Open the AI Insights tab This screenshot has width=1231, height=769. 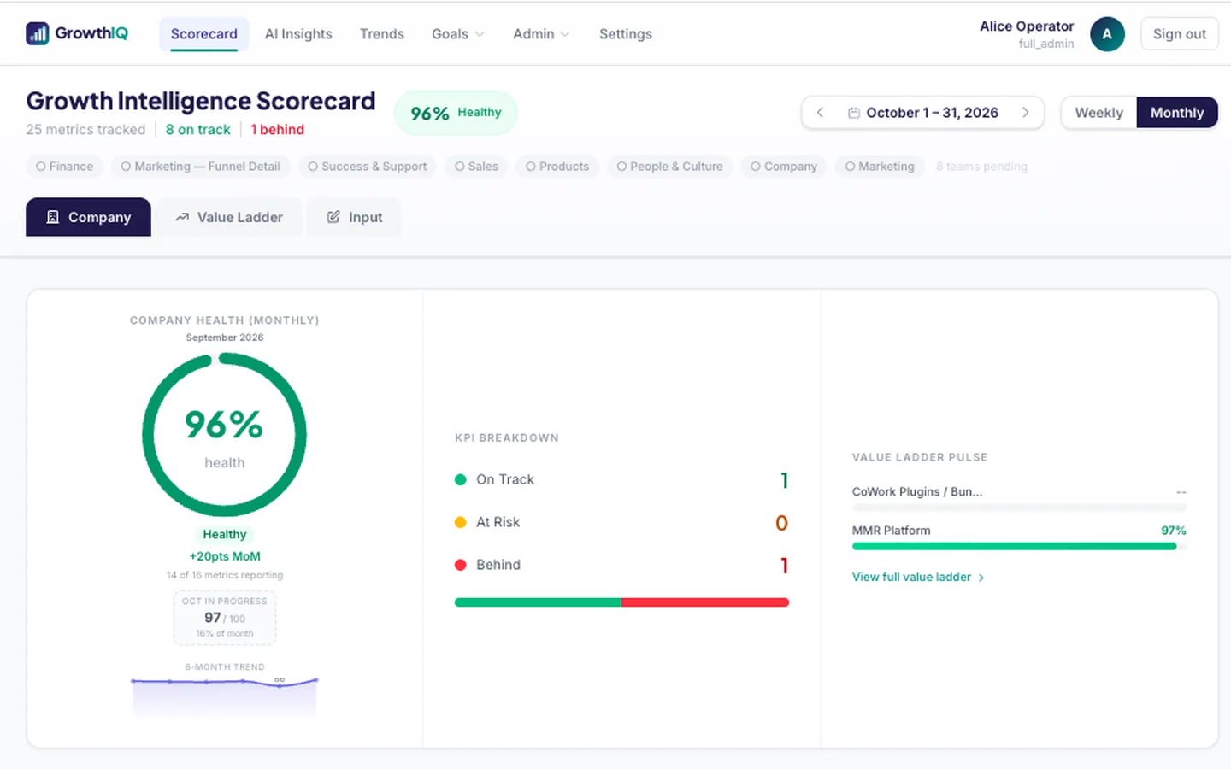click(298, 34)
